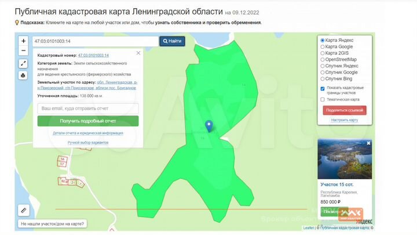
Task: Open Детали отчета и юридическая информация link
Action: click(x=88, y=133)
